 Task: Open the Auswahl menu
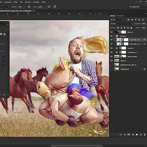pos(8,2)
